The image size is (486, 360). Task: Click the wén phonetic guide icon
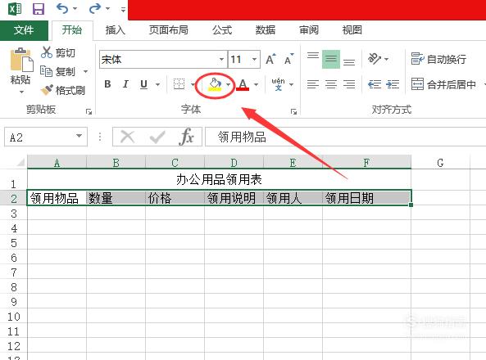click(279, 84)
